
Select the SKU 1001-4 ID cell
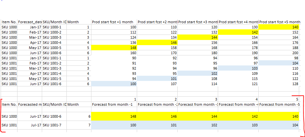click(x=54, y=73)
